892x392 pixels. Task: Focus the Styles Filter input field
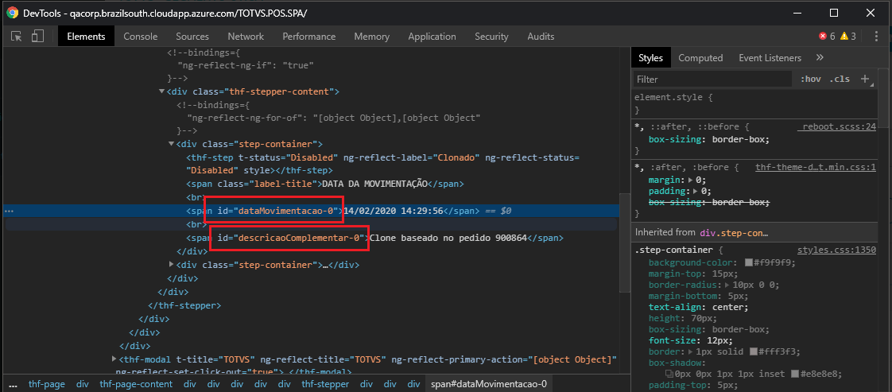(x=712, y=80)
